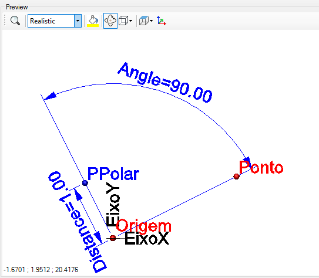This screenshot has height=278, width=319.
Task: Select the blue PPolar point
Action: click(85, 183)
